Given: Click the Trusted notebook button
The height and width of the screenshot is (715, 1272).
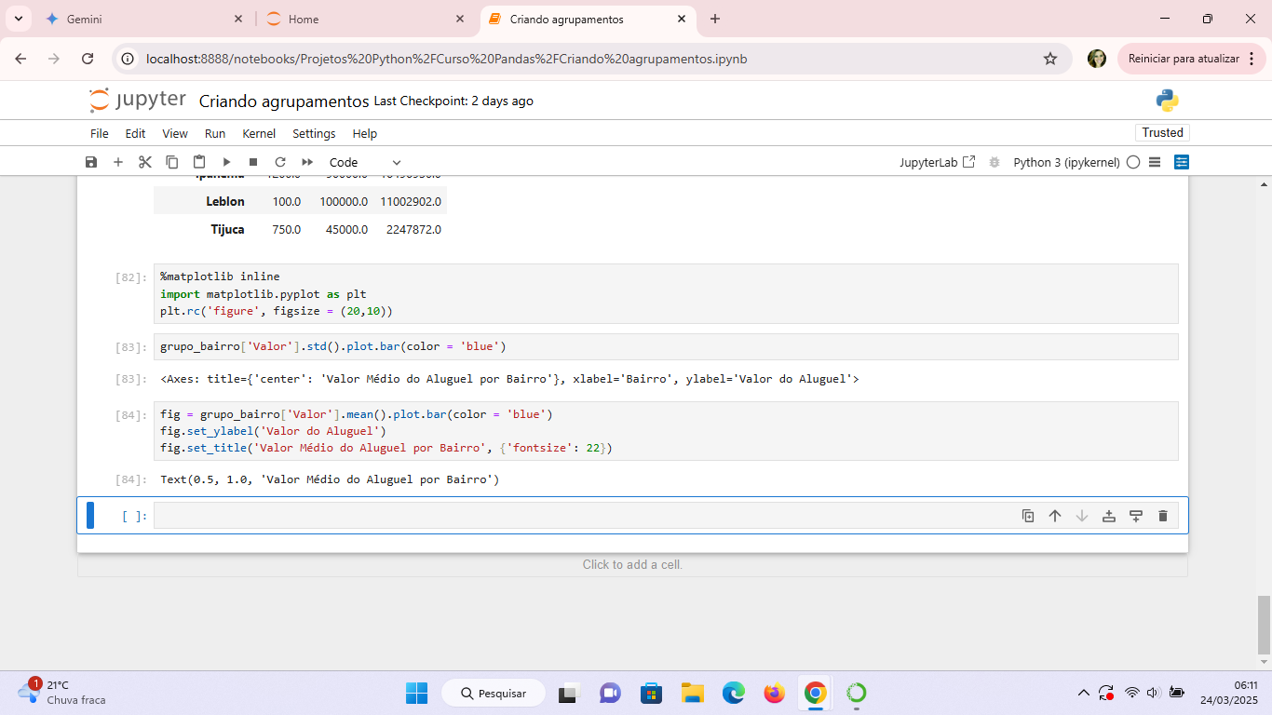Looking at the screenshot, I should coord(1163,132).
